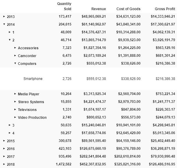The height and width of the screenshot is (168, 177).
Task: Expand the Camcorder category arrow
Action: 15,56
